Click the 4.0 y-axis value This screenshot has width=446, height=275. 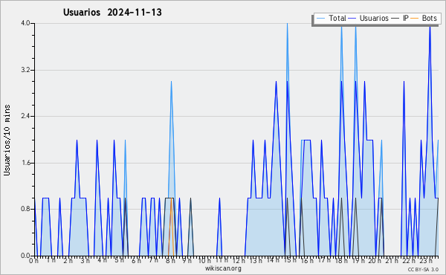25,23
